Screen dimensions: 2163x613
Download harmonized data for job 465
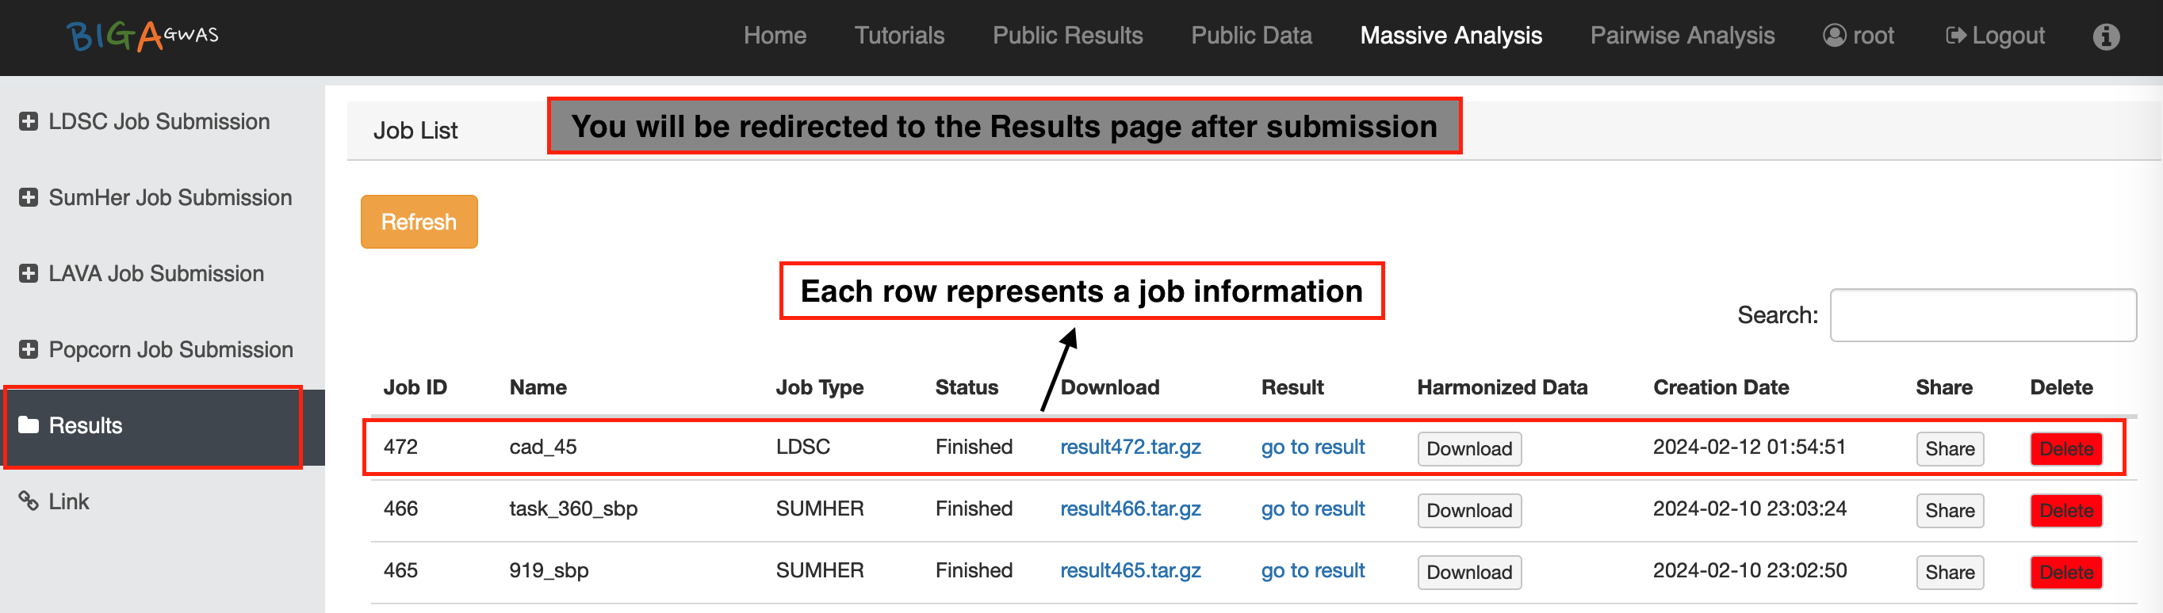click(1468, 572)
